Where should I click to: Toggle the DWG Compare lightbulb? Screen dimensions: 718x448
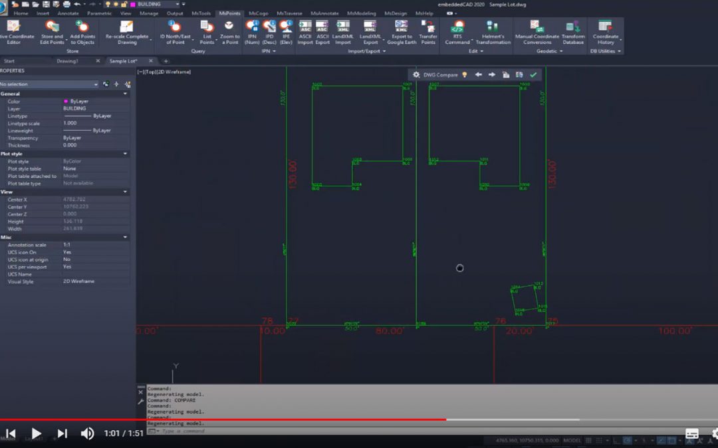[x=465, y=75]
